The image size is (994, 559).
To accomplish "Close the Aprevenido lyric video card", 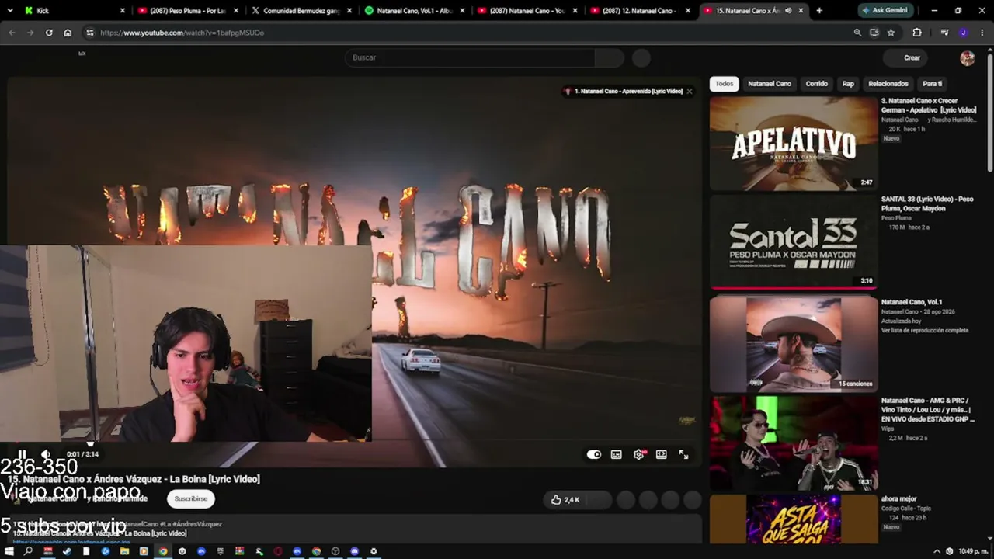I will (689, 92).
